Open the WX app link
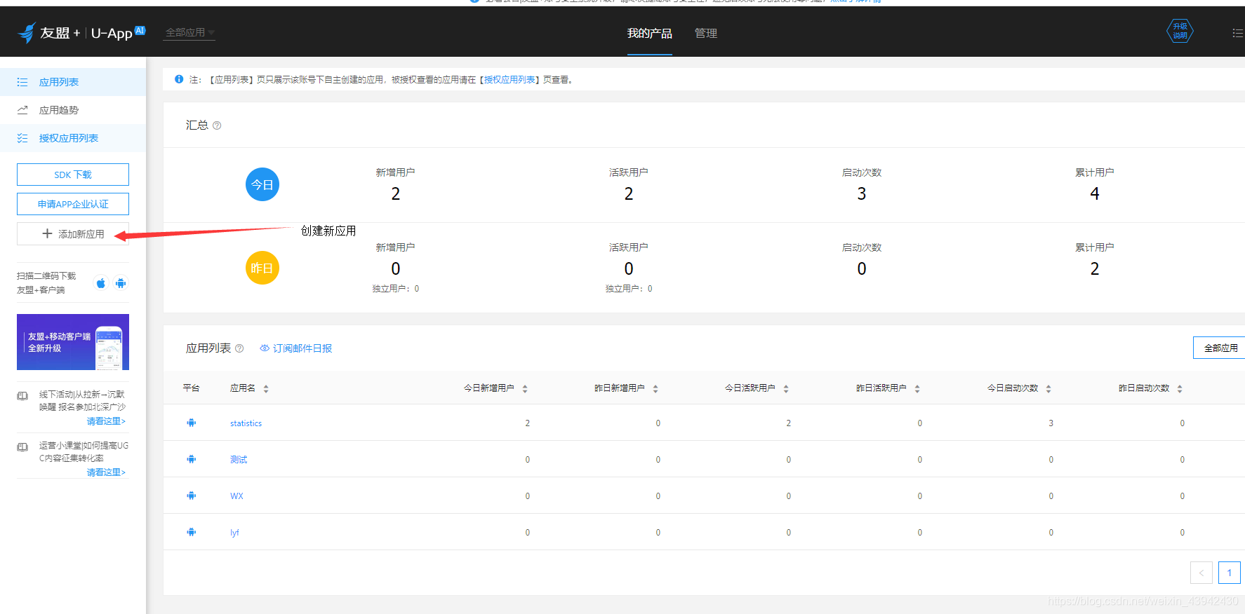 (237, 496)
